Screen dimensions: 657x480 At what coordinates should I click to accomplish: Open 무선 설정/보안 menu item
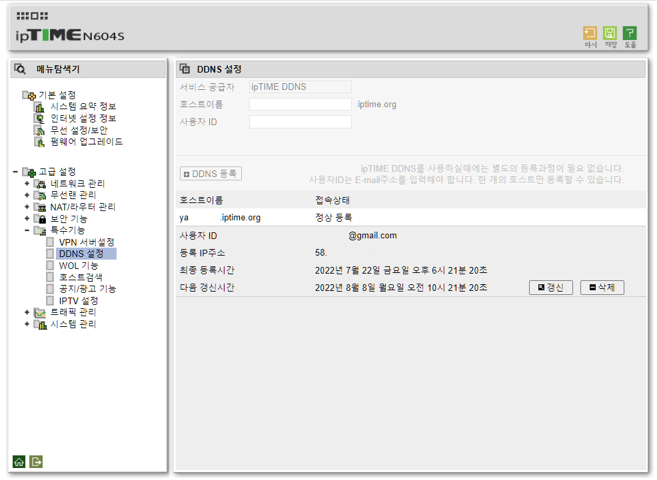coord(79,130)
